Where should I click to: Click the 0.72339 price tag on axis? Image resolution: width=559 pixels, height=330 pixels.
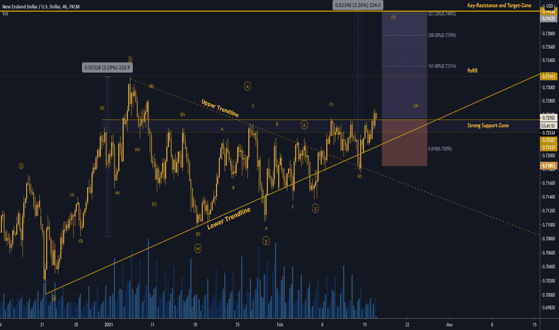point(549,148)
